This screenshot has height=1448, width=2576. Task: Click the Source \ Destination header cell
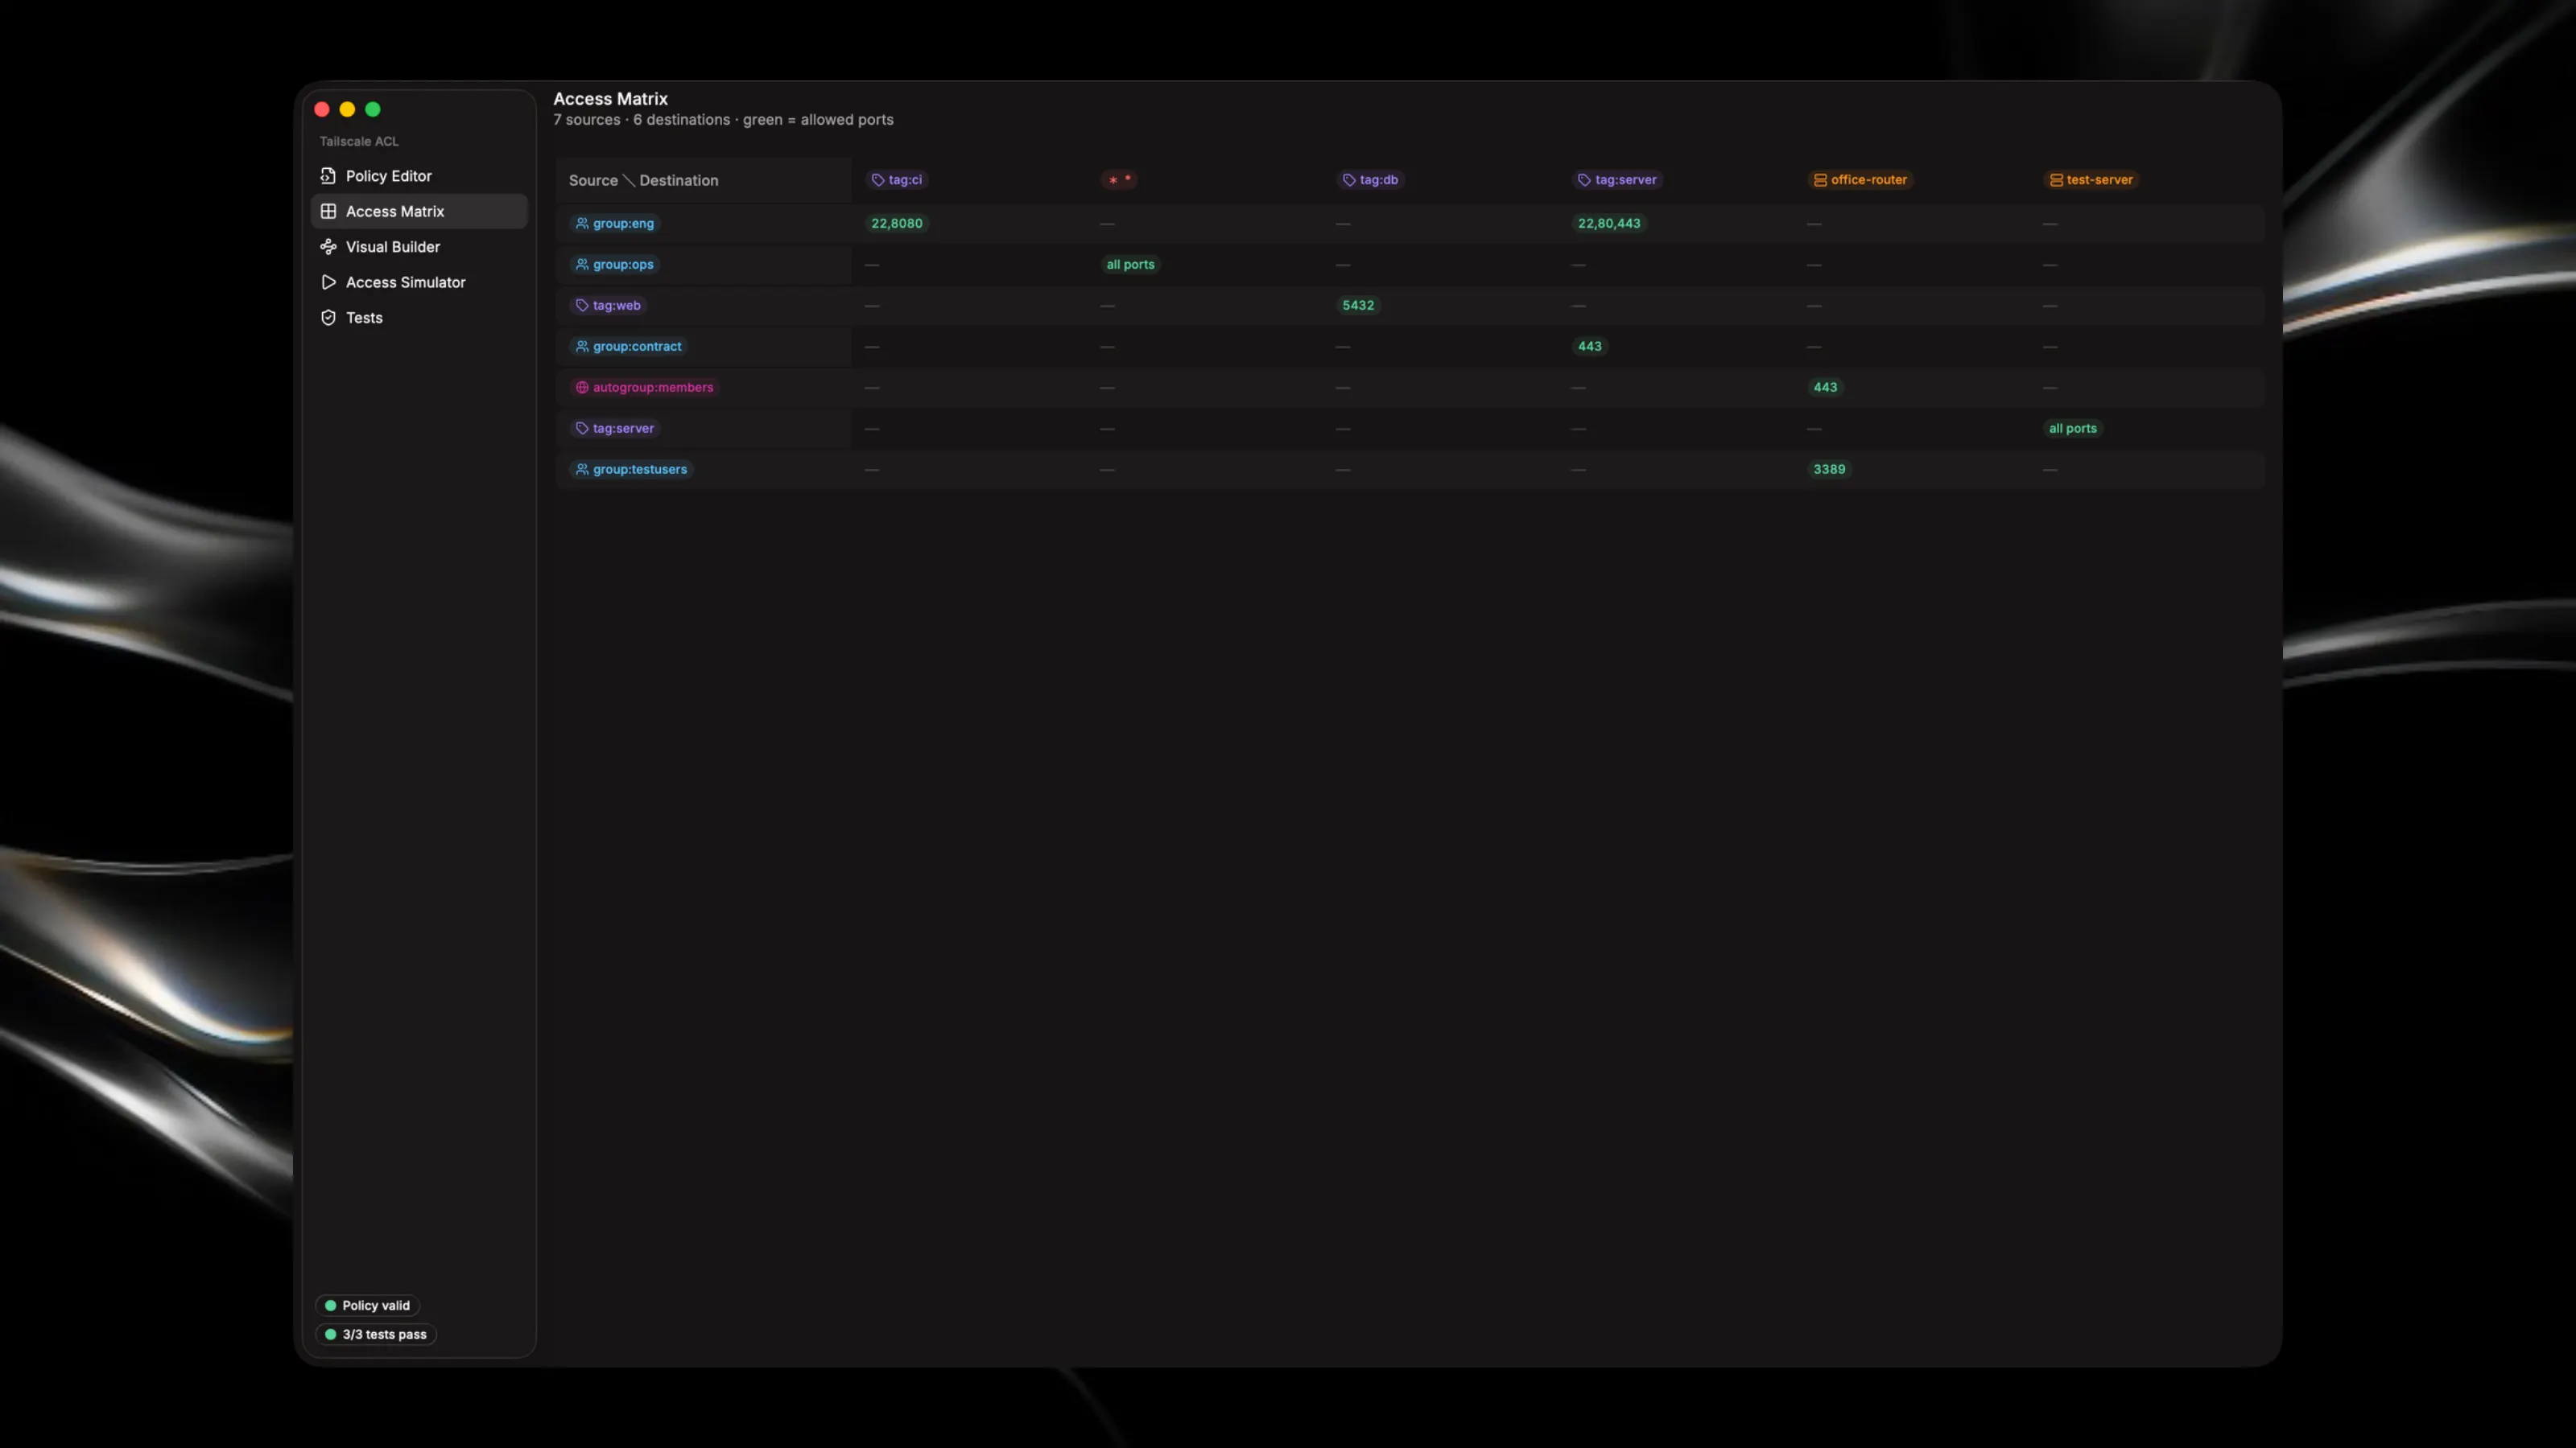pos(704,180)
